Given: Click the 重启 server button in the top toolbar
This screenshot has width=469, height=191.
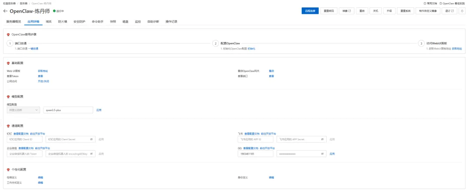Looking at the screenshot, I should 362,11.
